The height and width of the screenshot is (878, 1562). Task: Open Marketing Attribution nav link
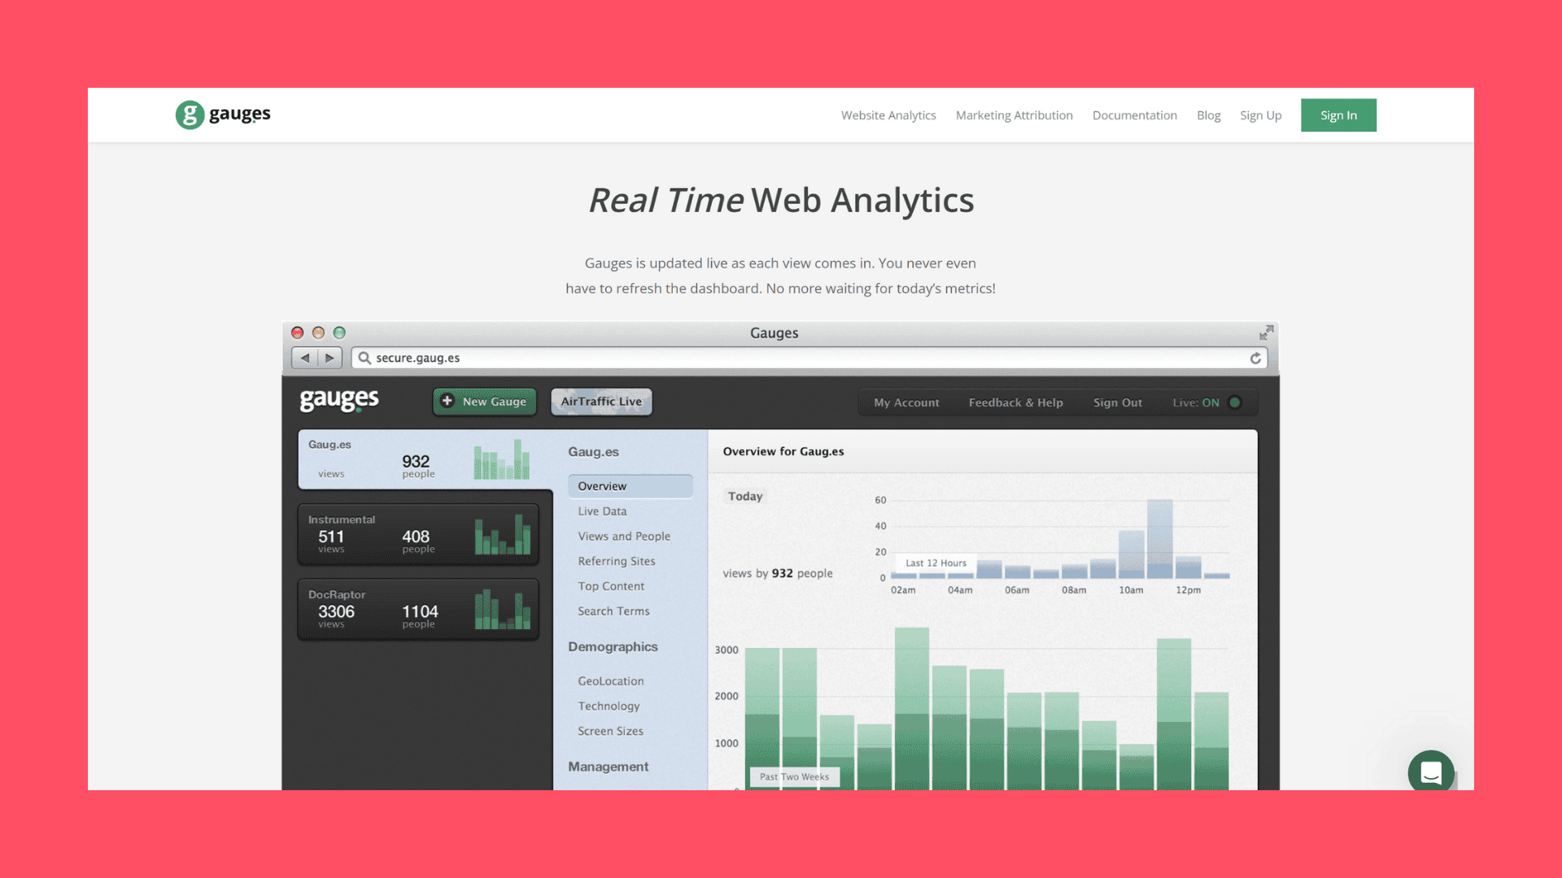pos(1014,115)
